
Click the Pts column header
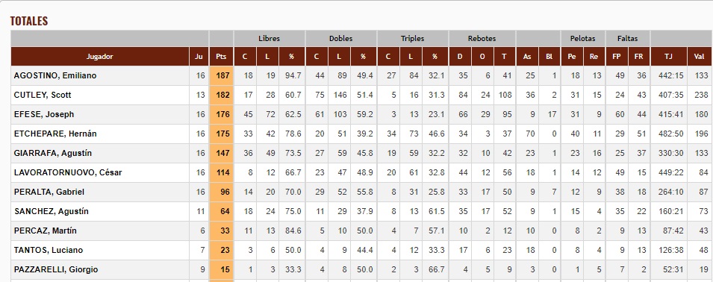(222, 57)
